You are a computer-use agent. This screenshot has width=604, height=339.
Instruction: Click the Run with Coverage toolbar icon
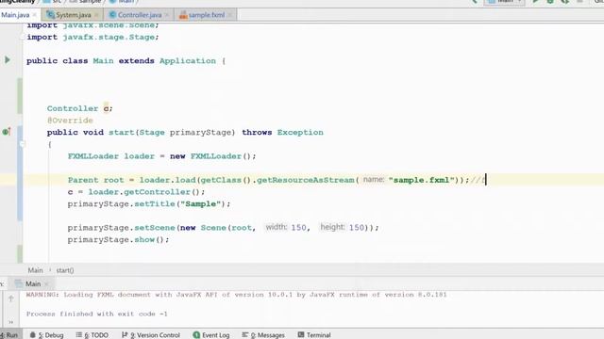[x=564, y=2]
